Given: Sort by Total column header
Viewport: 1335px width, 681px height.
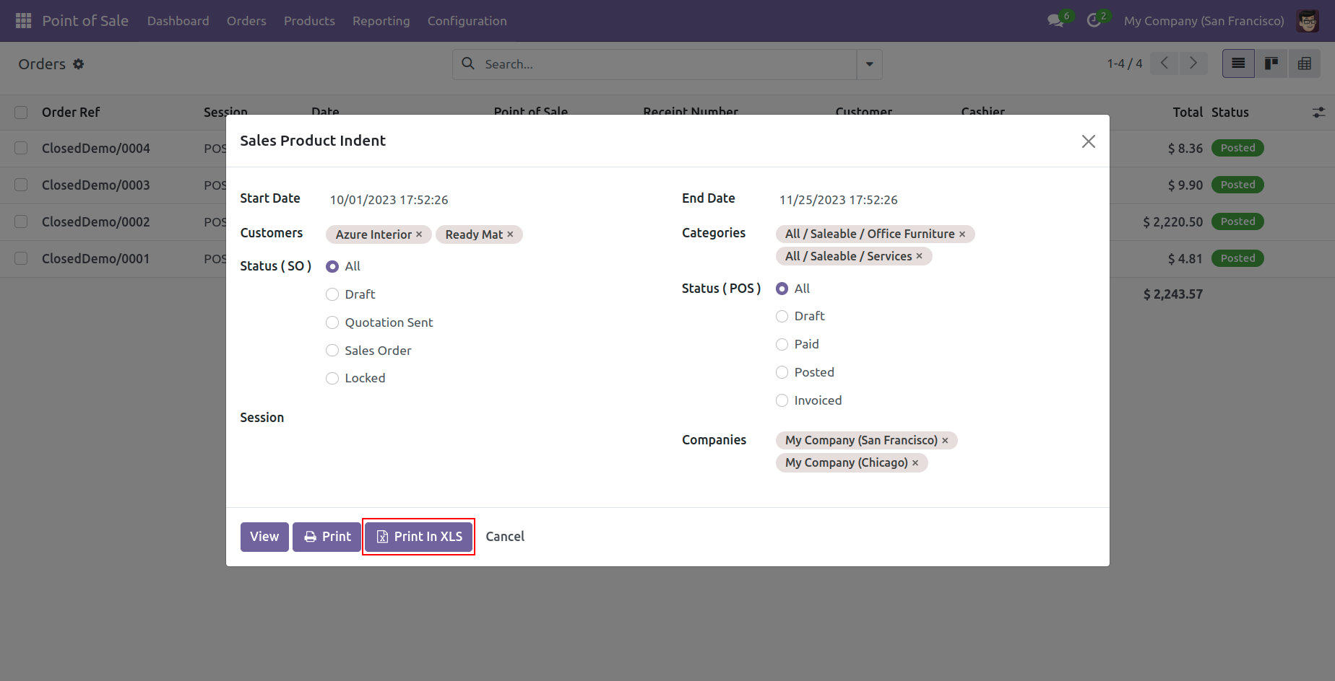Looking at the screenshot, I should 1188,113.
